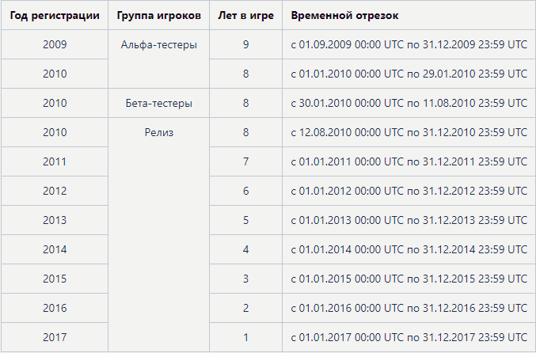Click the years-in-game value 9

click(245, 45)
